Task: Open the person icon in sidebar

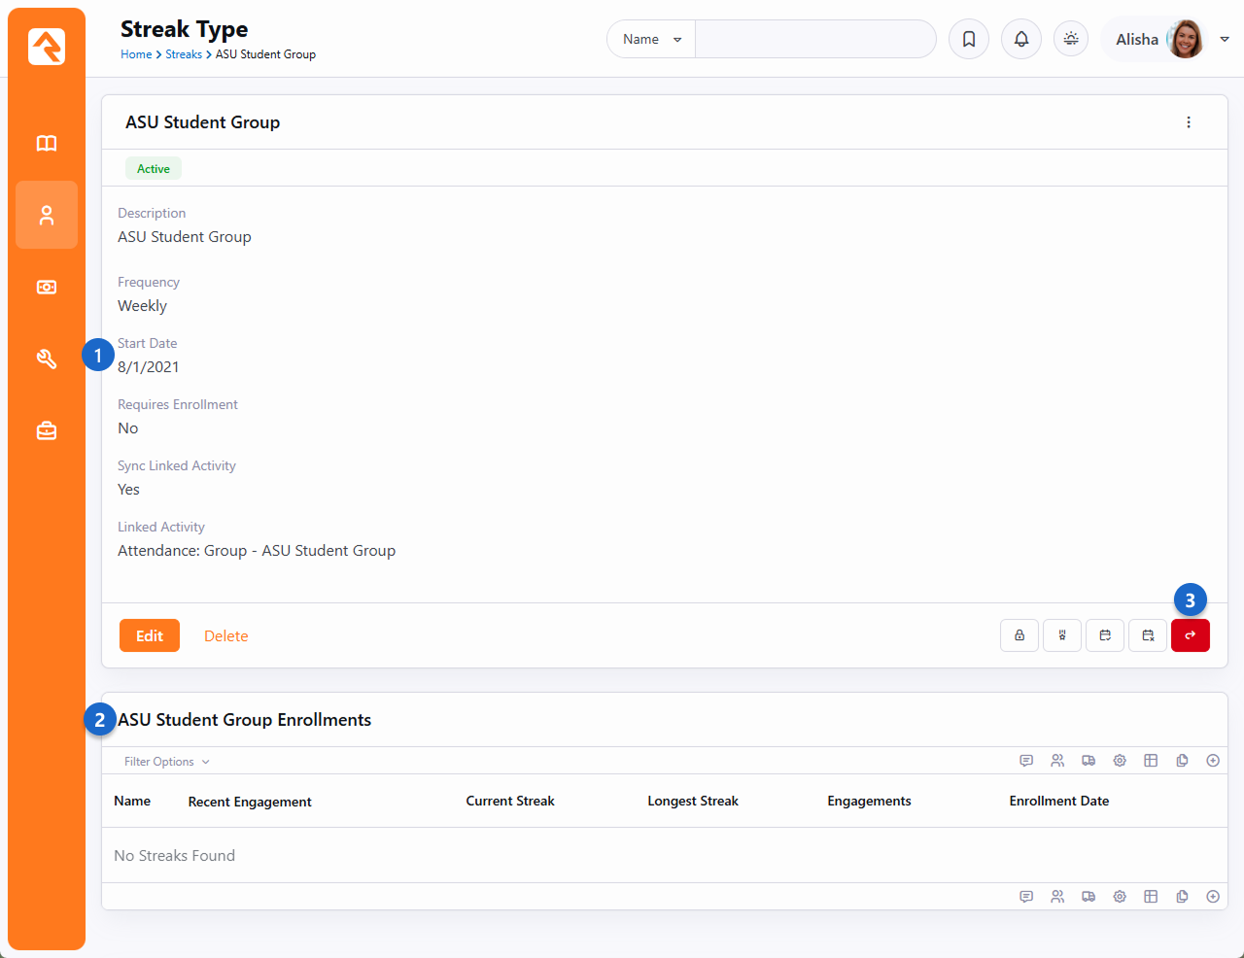Action: (x=47, y=215)
